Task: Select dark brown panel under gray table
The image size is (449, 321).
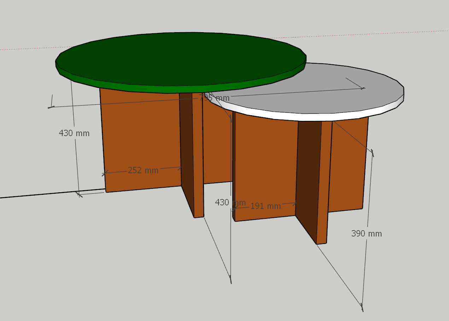Action: click(307, 177)
